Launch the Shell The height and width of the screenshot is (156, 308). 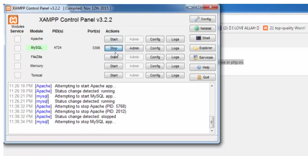[203, 38]
